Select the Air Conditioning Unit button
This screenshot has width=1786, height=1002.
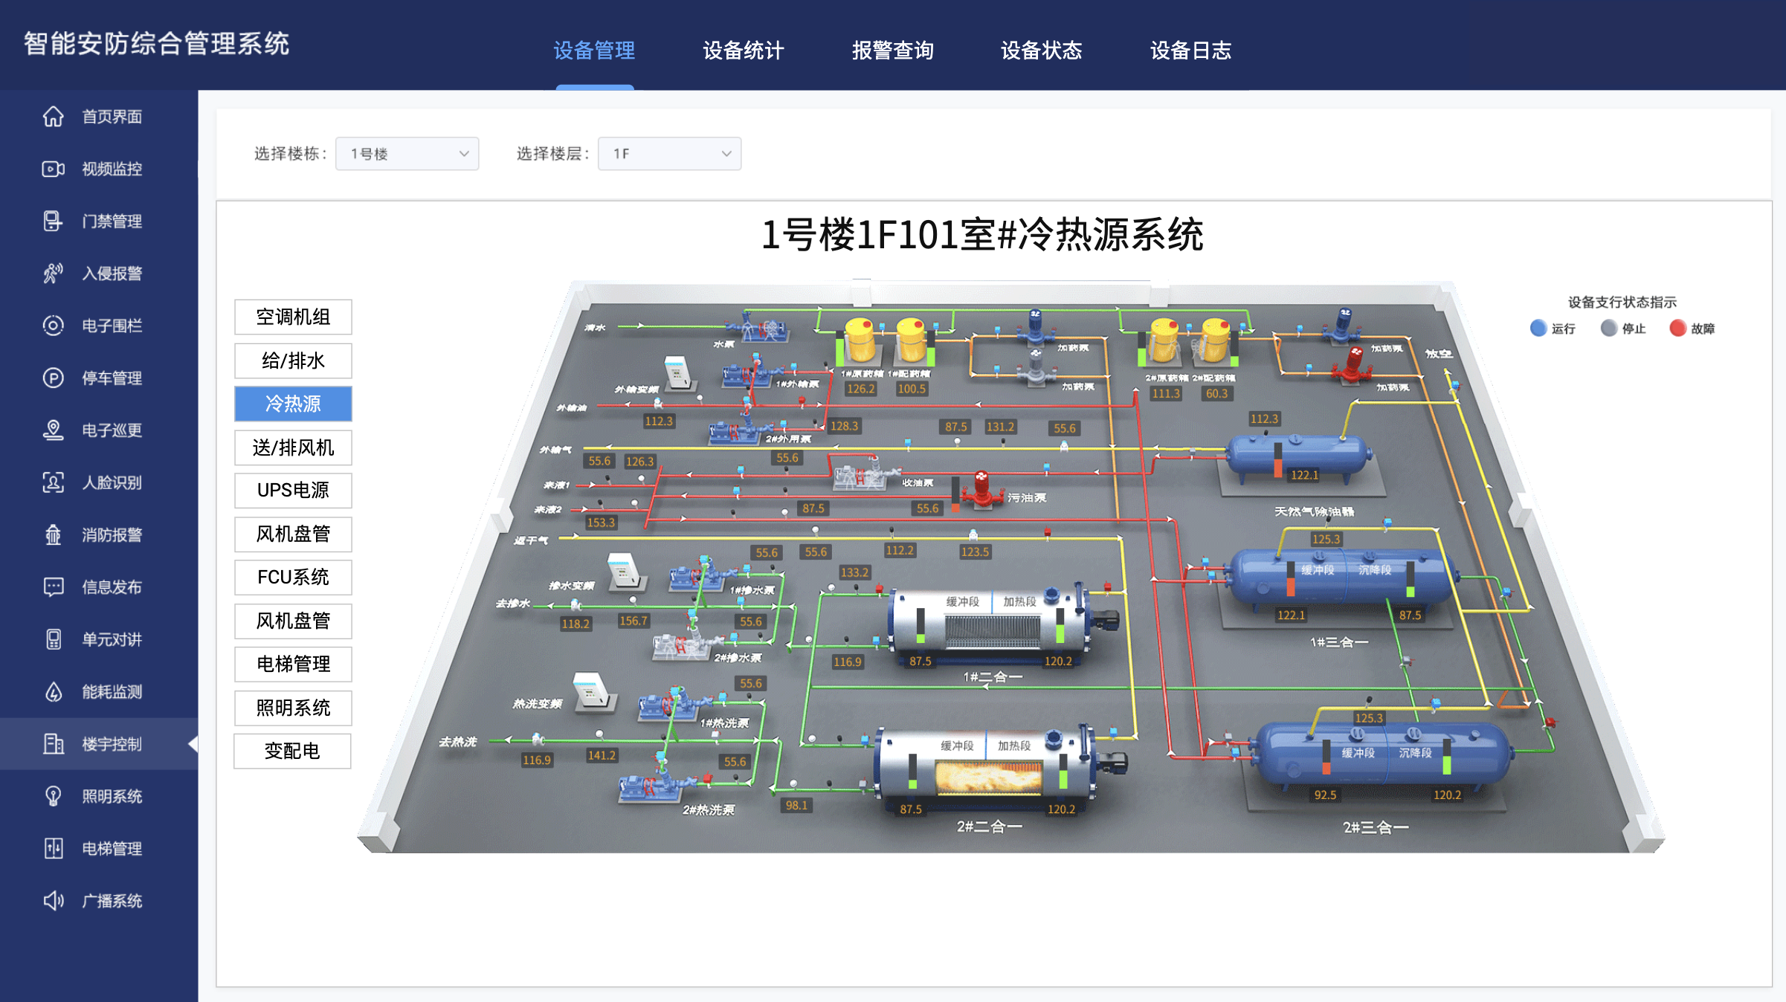(x=293, y=317)
